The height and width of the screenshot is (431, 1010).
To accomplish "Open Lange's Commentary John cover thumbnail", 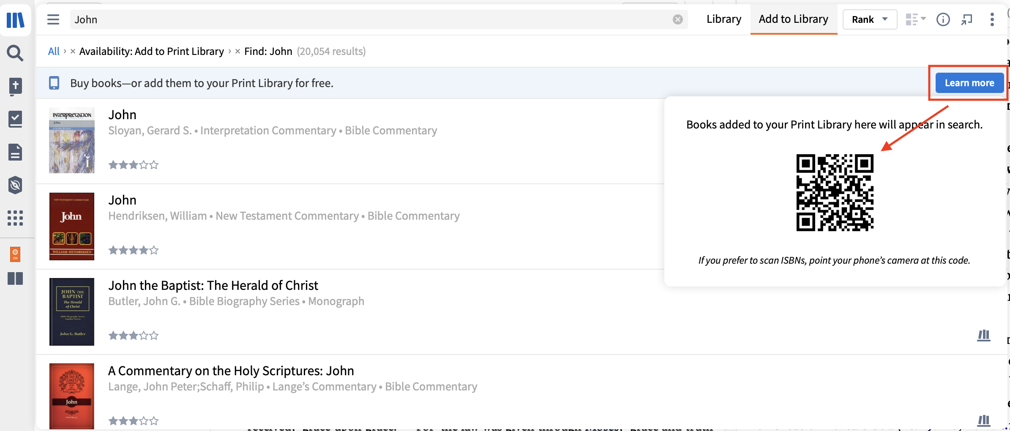I will click(x=72, y=396).
